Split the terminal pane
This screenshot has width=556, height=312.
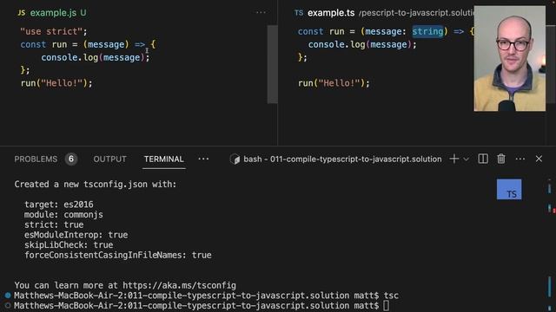pos(483,159)
